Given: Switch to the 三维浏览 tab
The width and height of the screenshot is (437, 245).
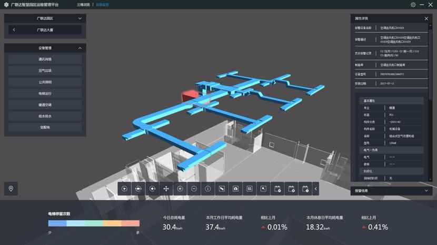Looking at the screenshot, I should (83, 5).
